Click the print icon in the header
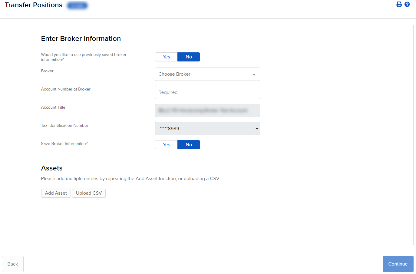This screenshot has width=416, height=274. coord(399,4)
